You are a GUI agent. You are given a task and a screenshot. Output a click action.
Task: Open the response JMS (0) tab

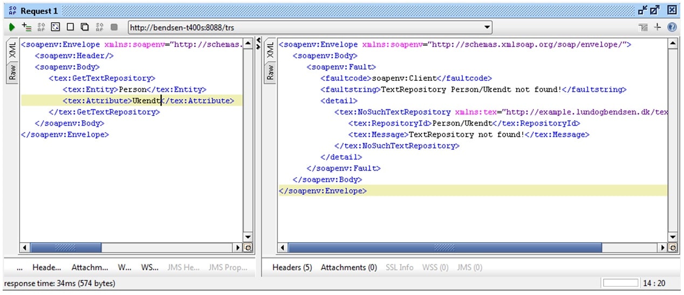click(469, 267)
